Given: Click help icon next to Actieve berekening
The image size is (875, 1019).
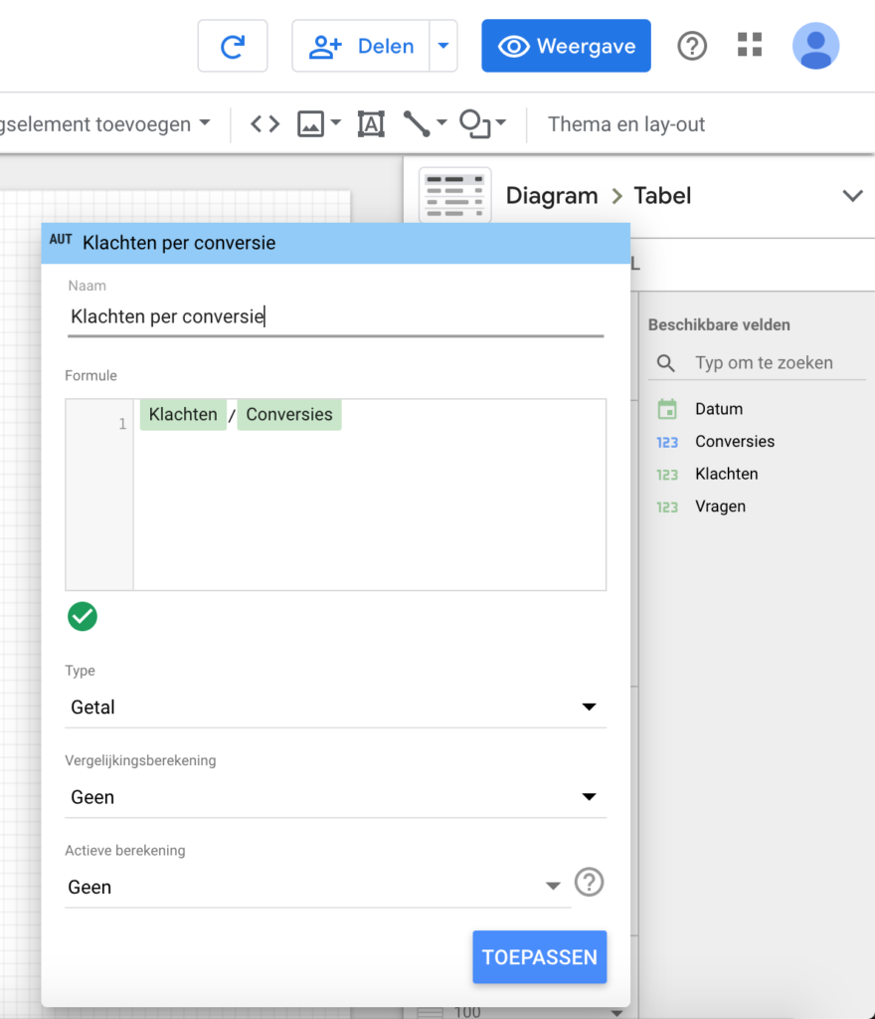Looking at the screenshot, I should click(590, 883).
